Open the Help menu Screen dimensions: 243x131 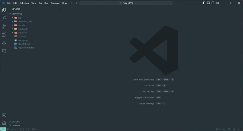pos(64,3)
